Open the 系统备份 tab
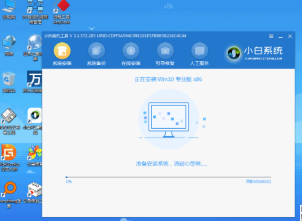The height and width of the screenshot is (221, 302). [96, 54]
